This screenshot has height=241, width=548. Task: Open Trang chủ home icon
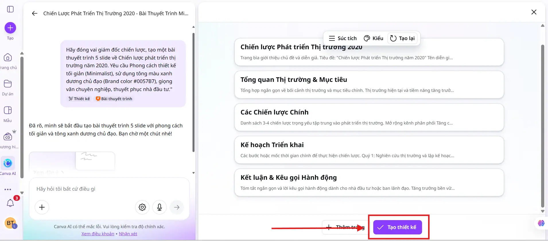[x=8, y=58]
